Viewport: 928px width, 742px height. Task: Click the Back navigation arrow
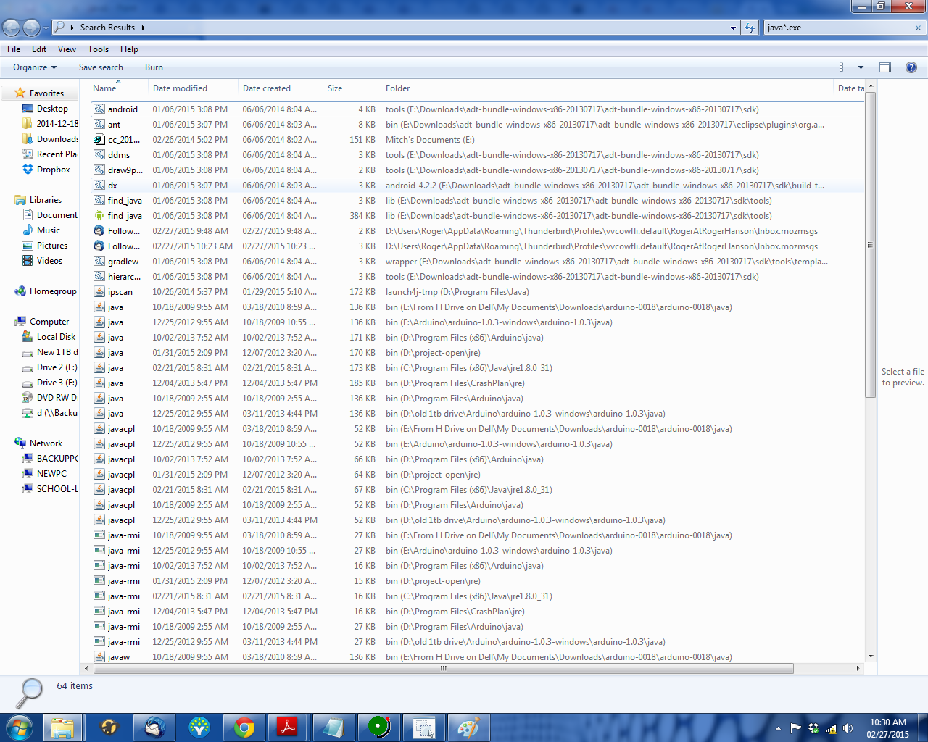(12, 28)
